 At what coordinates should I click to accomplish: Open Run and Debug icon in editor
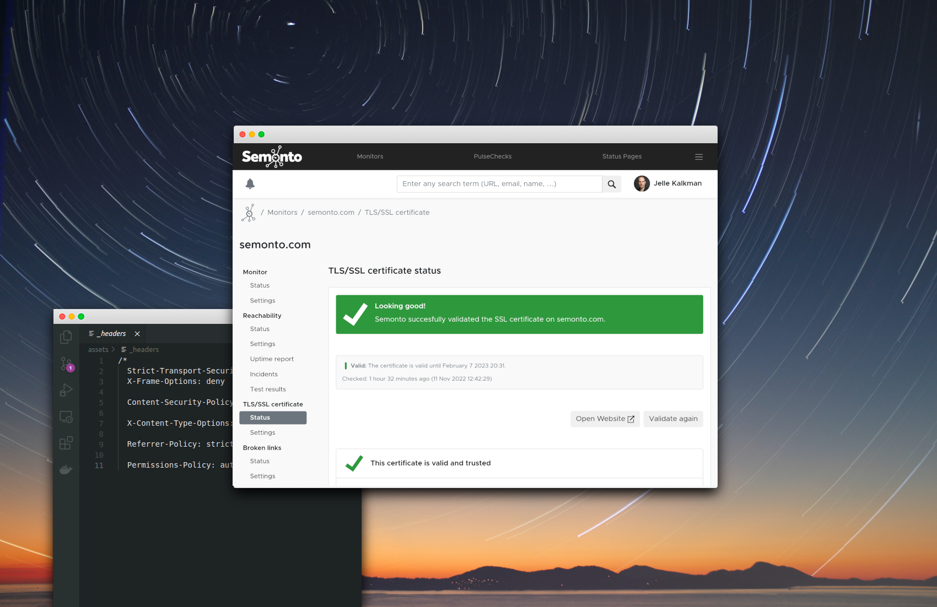66,390
